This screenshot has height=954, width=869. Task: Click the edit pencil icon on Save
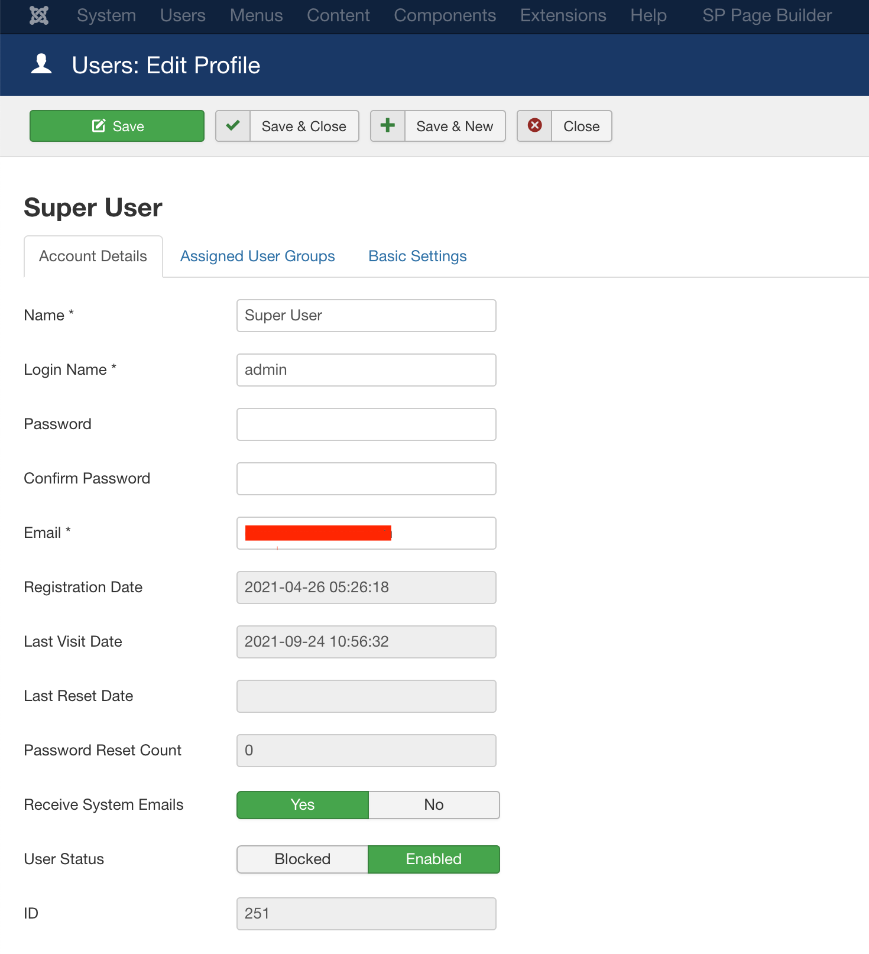pyautogui.click(x=99, y=126)
